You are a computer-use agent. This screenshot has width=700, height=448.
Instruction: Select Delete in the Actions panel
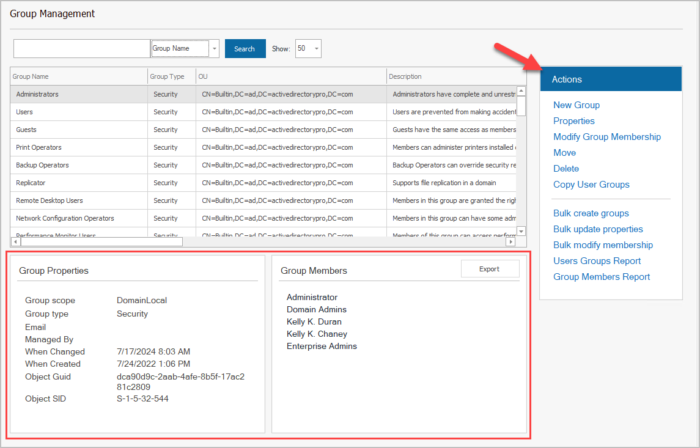pyautogui.click(x=566, y=169)
